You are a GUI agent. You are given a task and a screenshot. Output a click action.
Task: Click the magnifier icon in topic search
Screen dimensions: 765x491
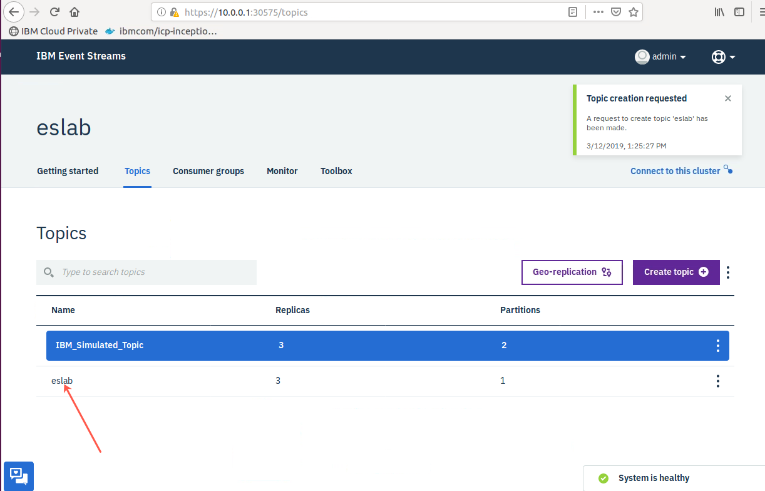point(49,272)
